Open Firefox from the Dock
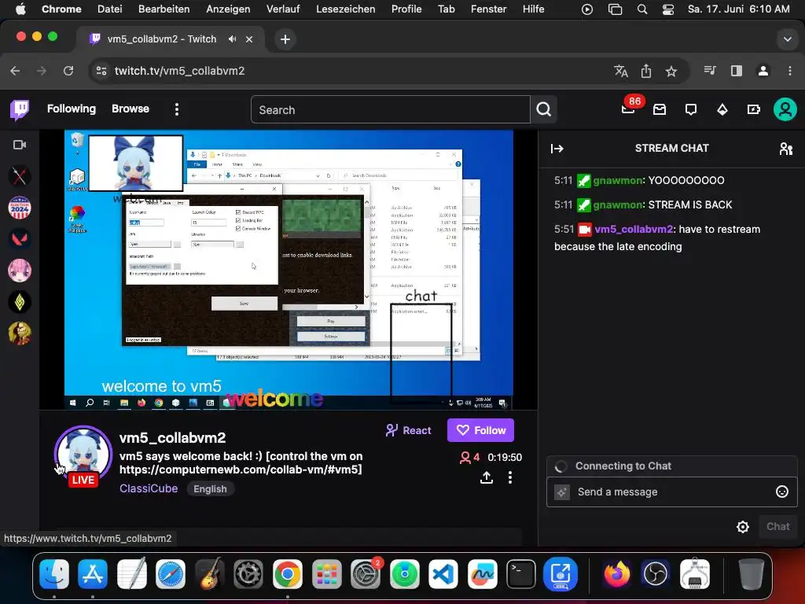This screenshot has height=604, width=805. click(617, 573)
